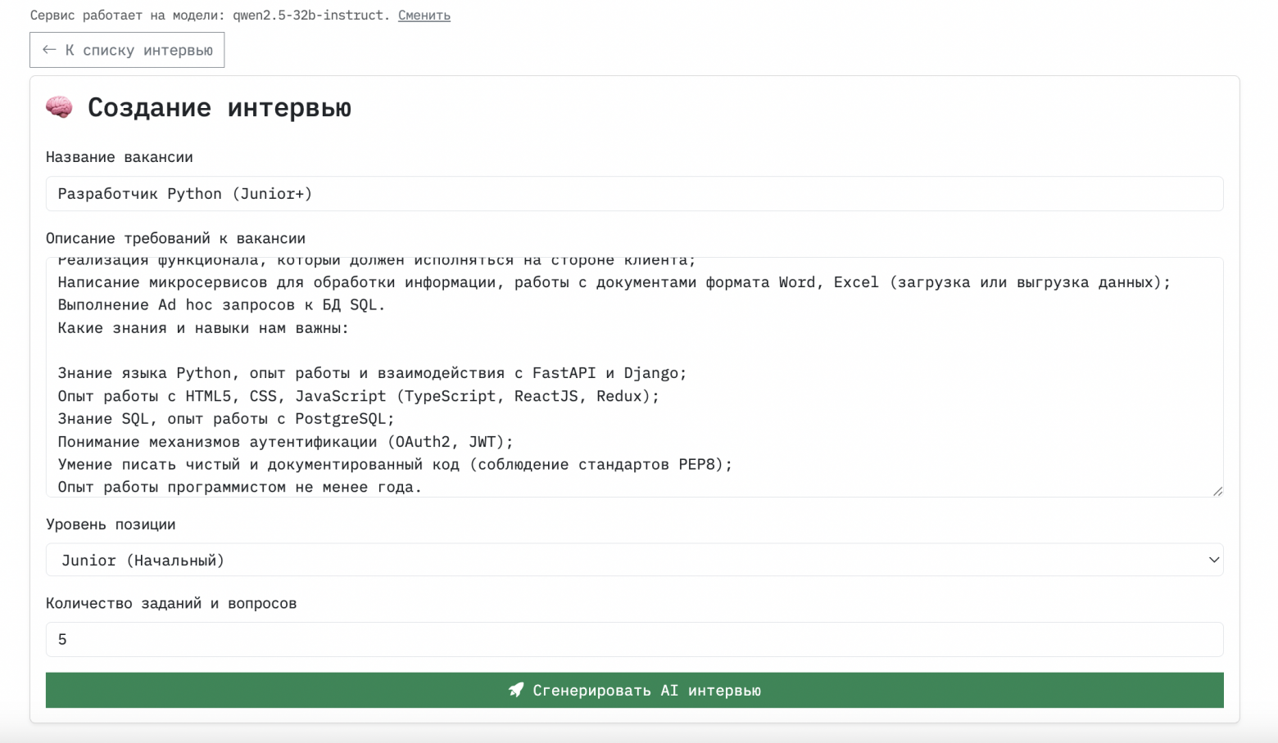The height and width of the screenshot is (743, 1278).
Task: Open the 'Сменить' link to change model
Action: click(424, 15)
